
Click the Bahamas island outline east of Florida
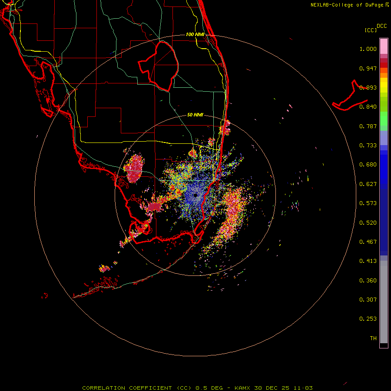click(350, 96)
